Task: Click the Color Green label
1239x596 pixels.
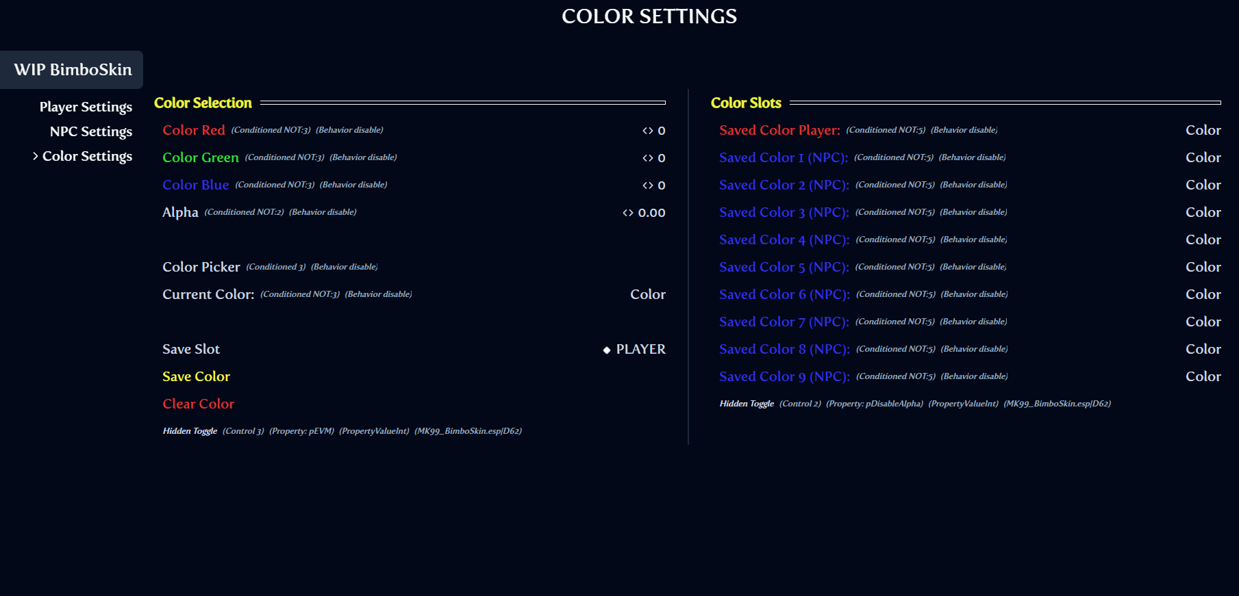Action: (x=201, y=157)
